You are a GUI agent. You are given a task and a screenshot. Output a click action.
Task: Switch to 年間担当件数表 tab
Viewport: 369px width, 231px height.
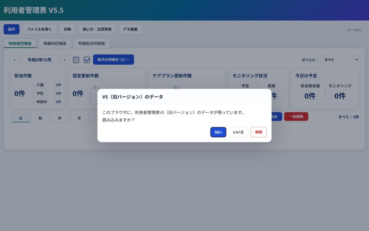click(92, 44)
